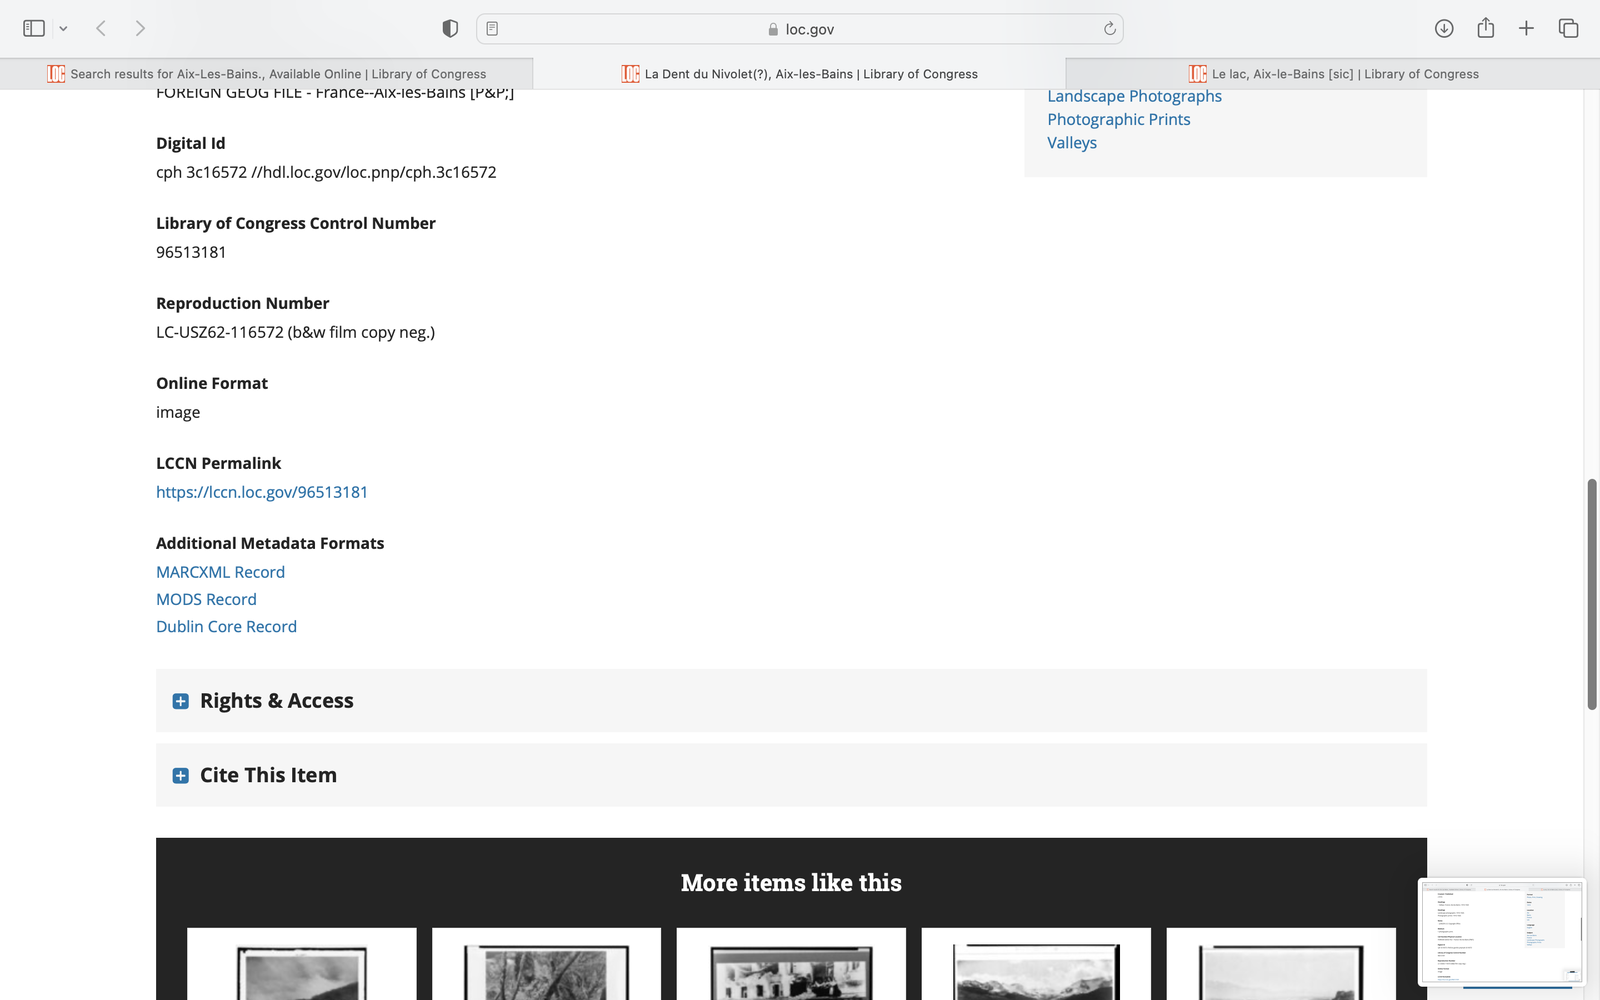Click the loc.gov address bar field

point(800,29)
